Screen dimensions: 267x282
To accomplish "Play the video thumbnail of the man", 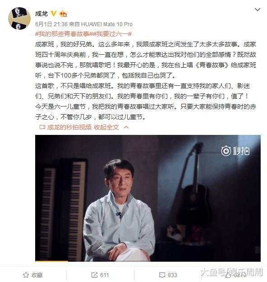I will 148,198.
